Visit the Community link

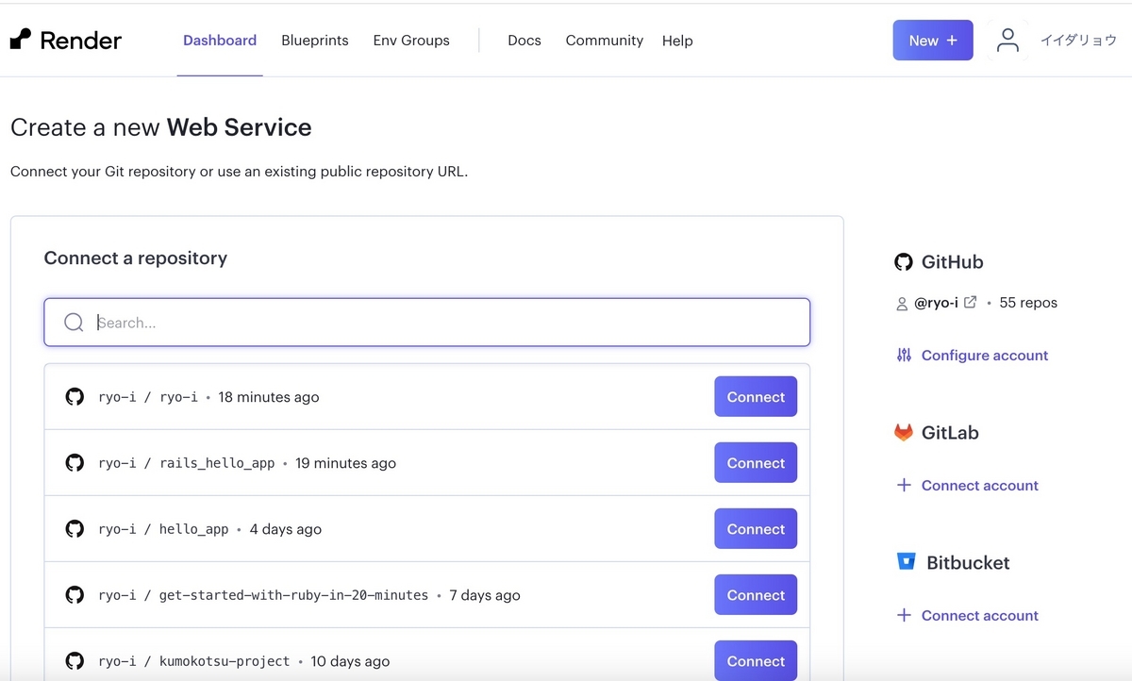[x=604, y=41]
